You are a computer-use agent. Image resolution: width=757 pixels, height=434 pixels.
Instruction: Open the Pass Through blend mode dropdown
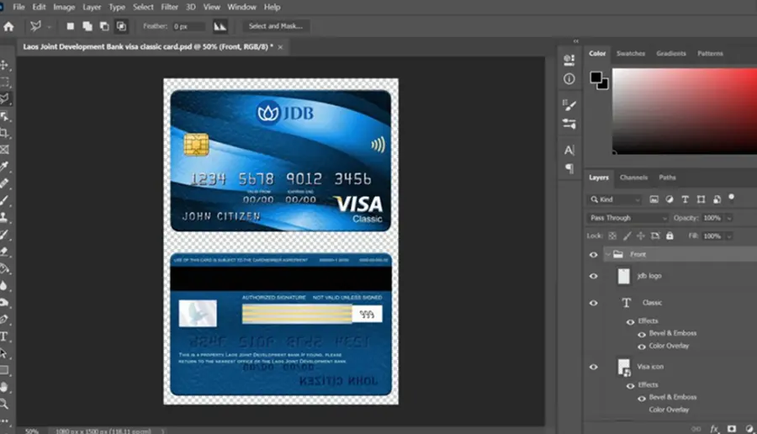pos(627,218)
